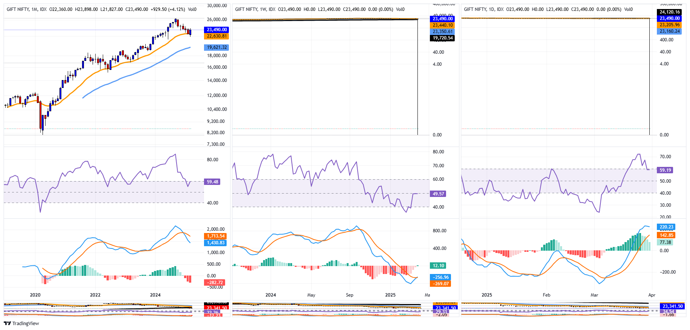Click the weekly RSI value label 49.57

pos(438,194)
